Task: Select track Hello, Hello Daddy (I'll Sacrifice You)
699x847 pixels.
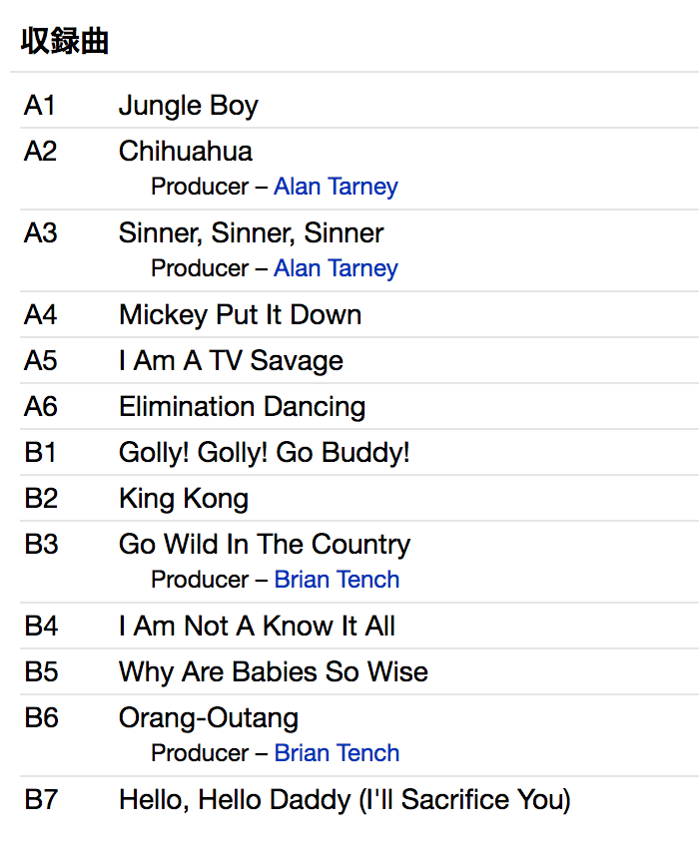Action: [x=345, y=800]
